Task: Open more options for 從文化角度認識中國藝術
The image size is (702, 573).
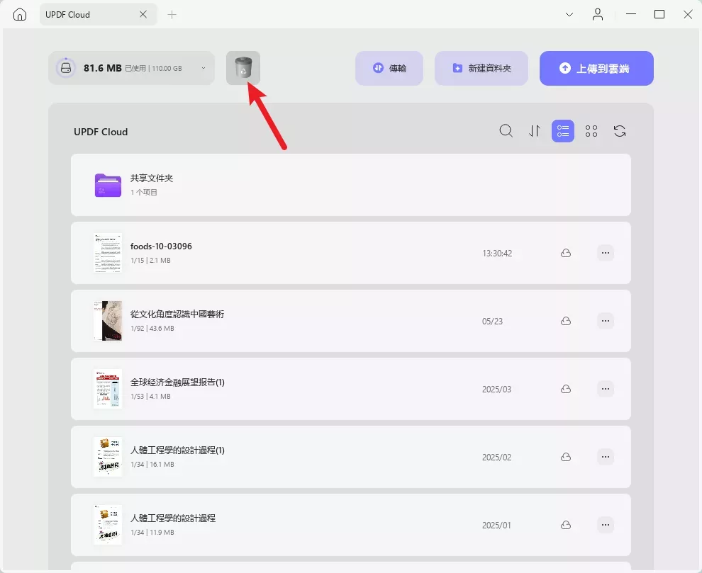Action: coord(606,321)
